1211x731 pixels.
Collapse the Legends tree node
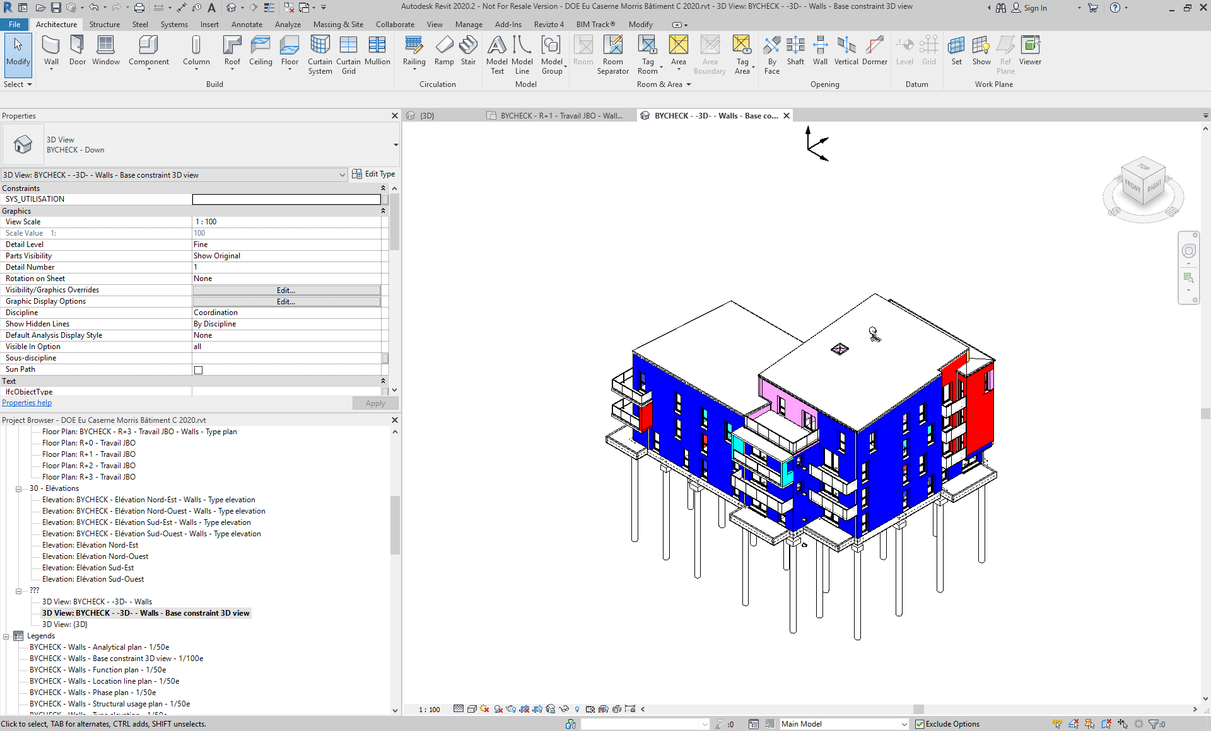tap(6, 636)
